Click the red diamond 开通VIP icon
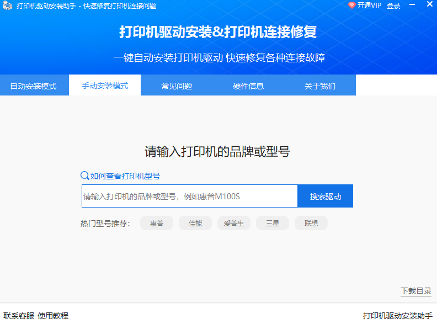This screenshot has height=324, width=437. (x=351, y=6)
